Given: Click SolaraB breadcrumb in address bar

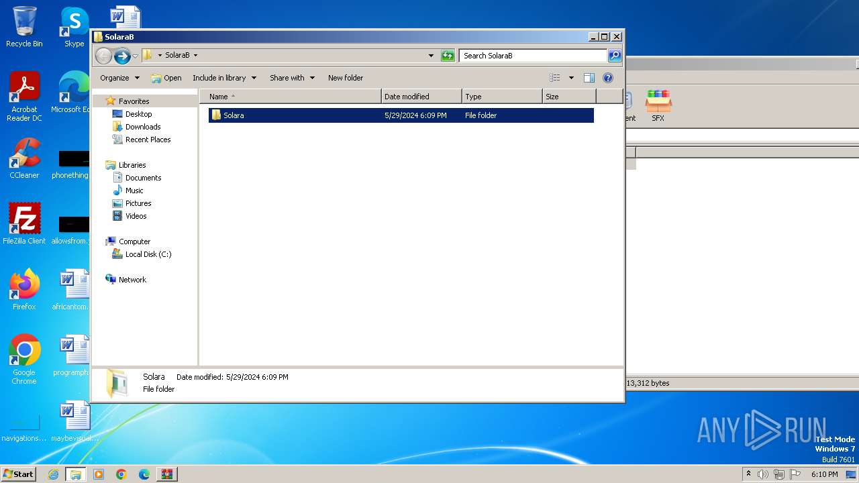Looking at the screenshot, I should (177, 56).
